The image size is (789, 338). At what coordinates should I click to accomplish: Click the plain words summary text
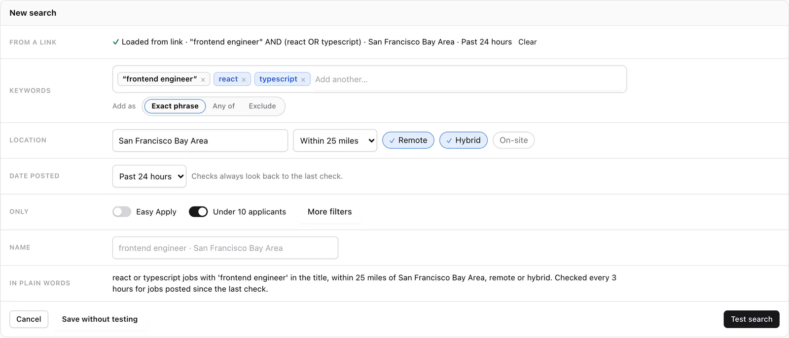pyautogui.click(x=364, y=283)
